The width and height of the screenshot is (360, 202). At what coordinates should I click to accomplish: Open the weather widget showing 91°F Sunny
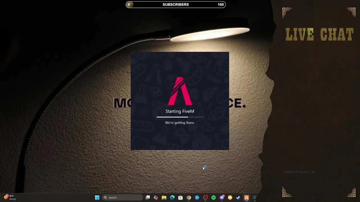[x=10, y=198]
